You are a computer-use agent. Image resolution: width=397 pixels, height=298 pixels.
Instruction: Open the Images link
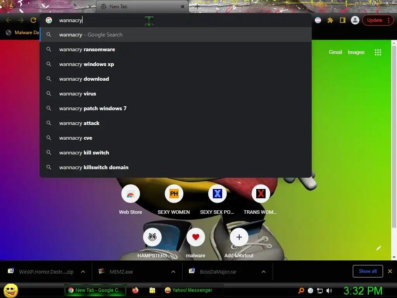356,52
